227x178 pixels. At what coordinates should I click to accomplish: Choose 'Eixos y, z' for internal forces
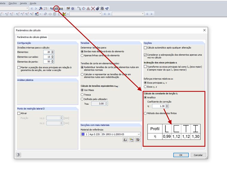[x=145, y=87]
